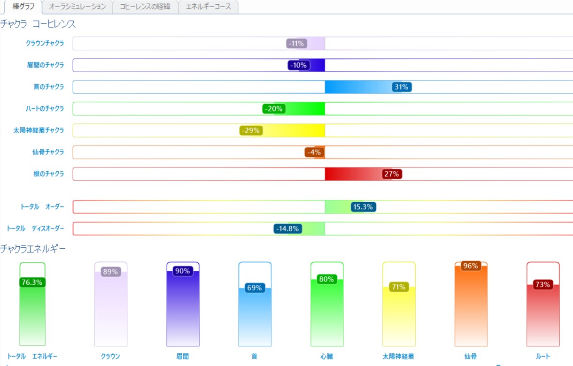Screen dimensions: 573x366
Task: Click the 心臓 caption
Action: click(327, 357)
